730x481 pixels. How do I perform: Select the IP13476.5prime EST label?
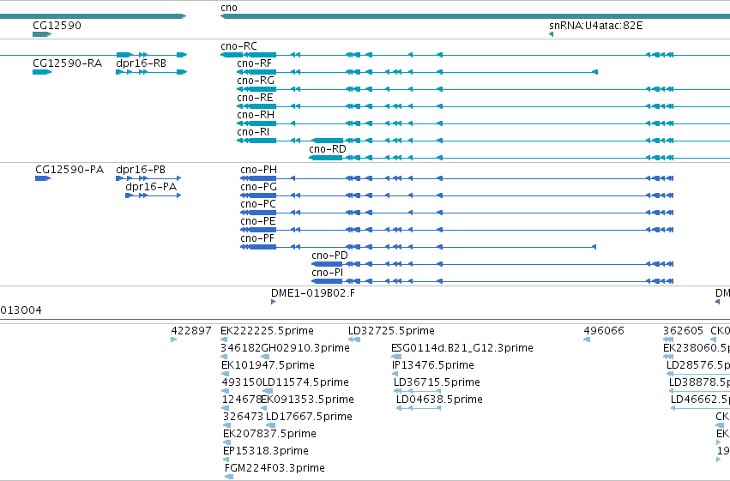433,365
